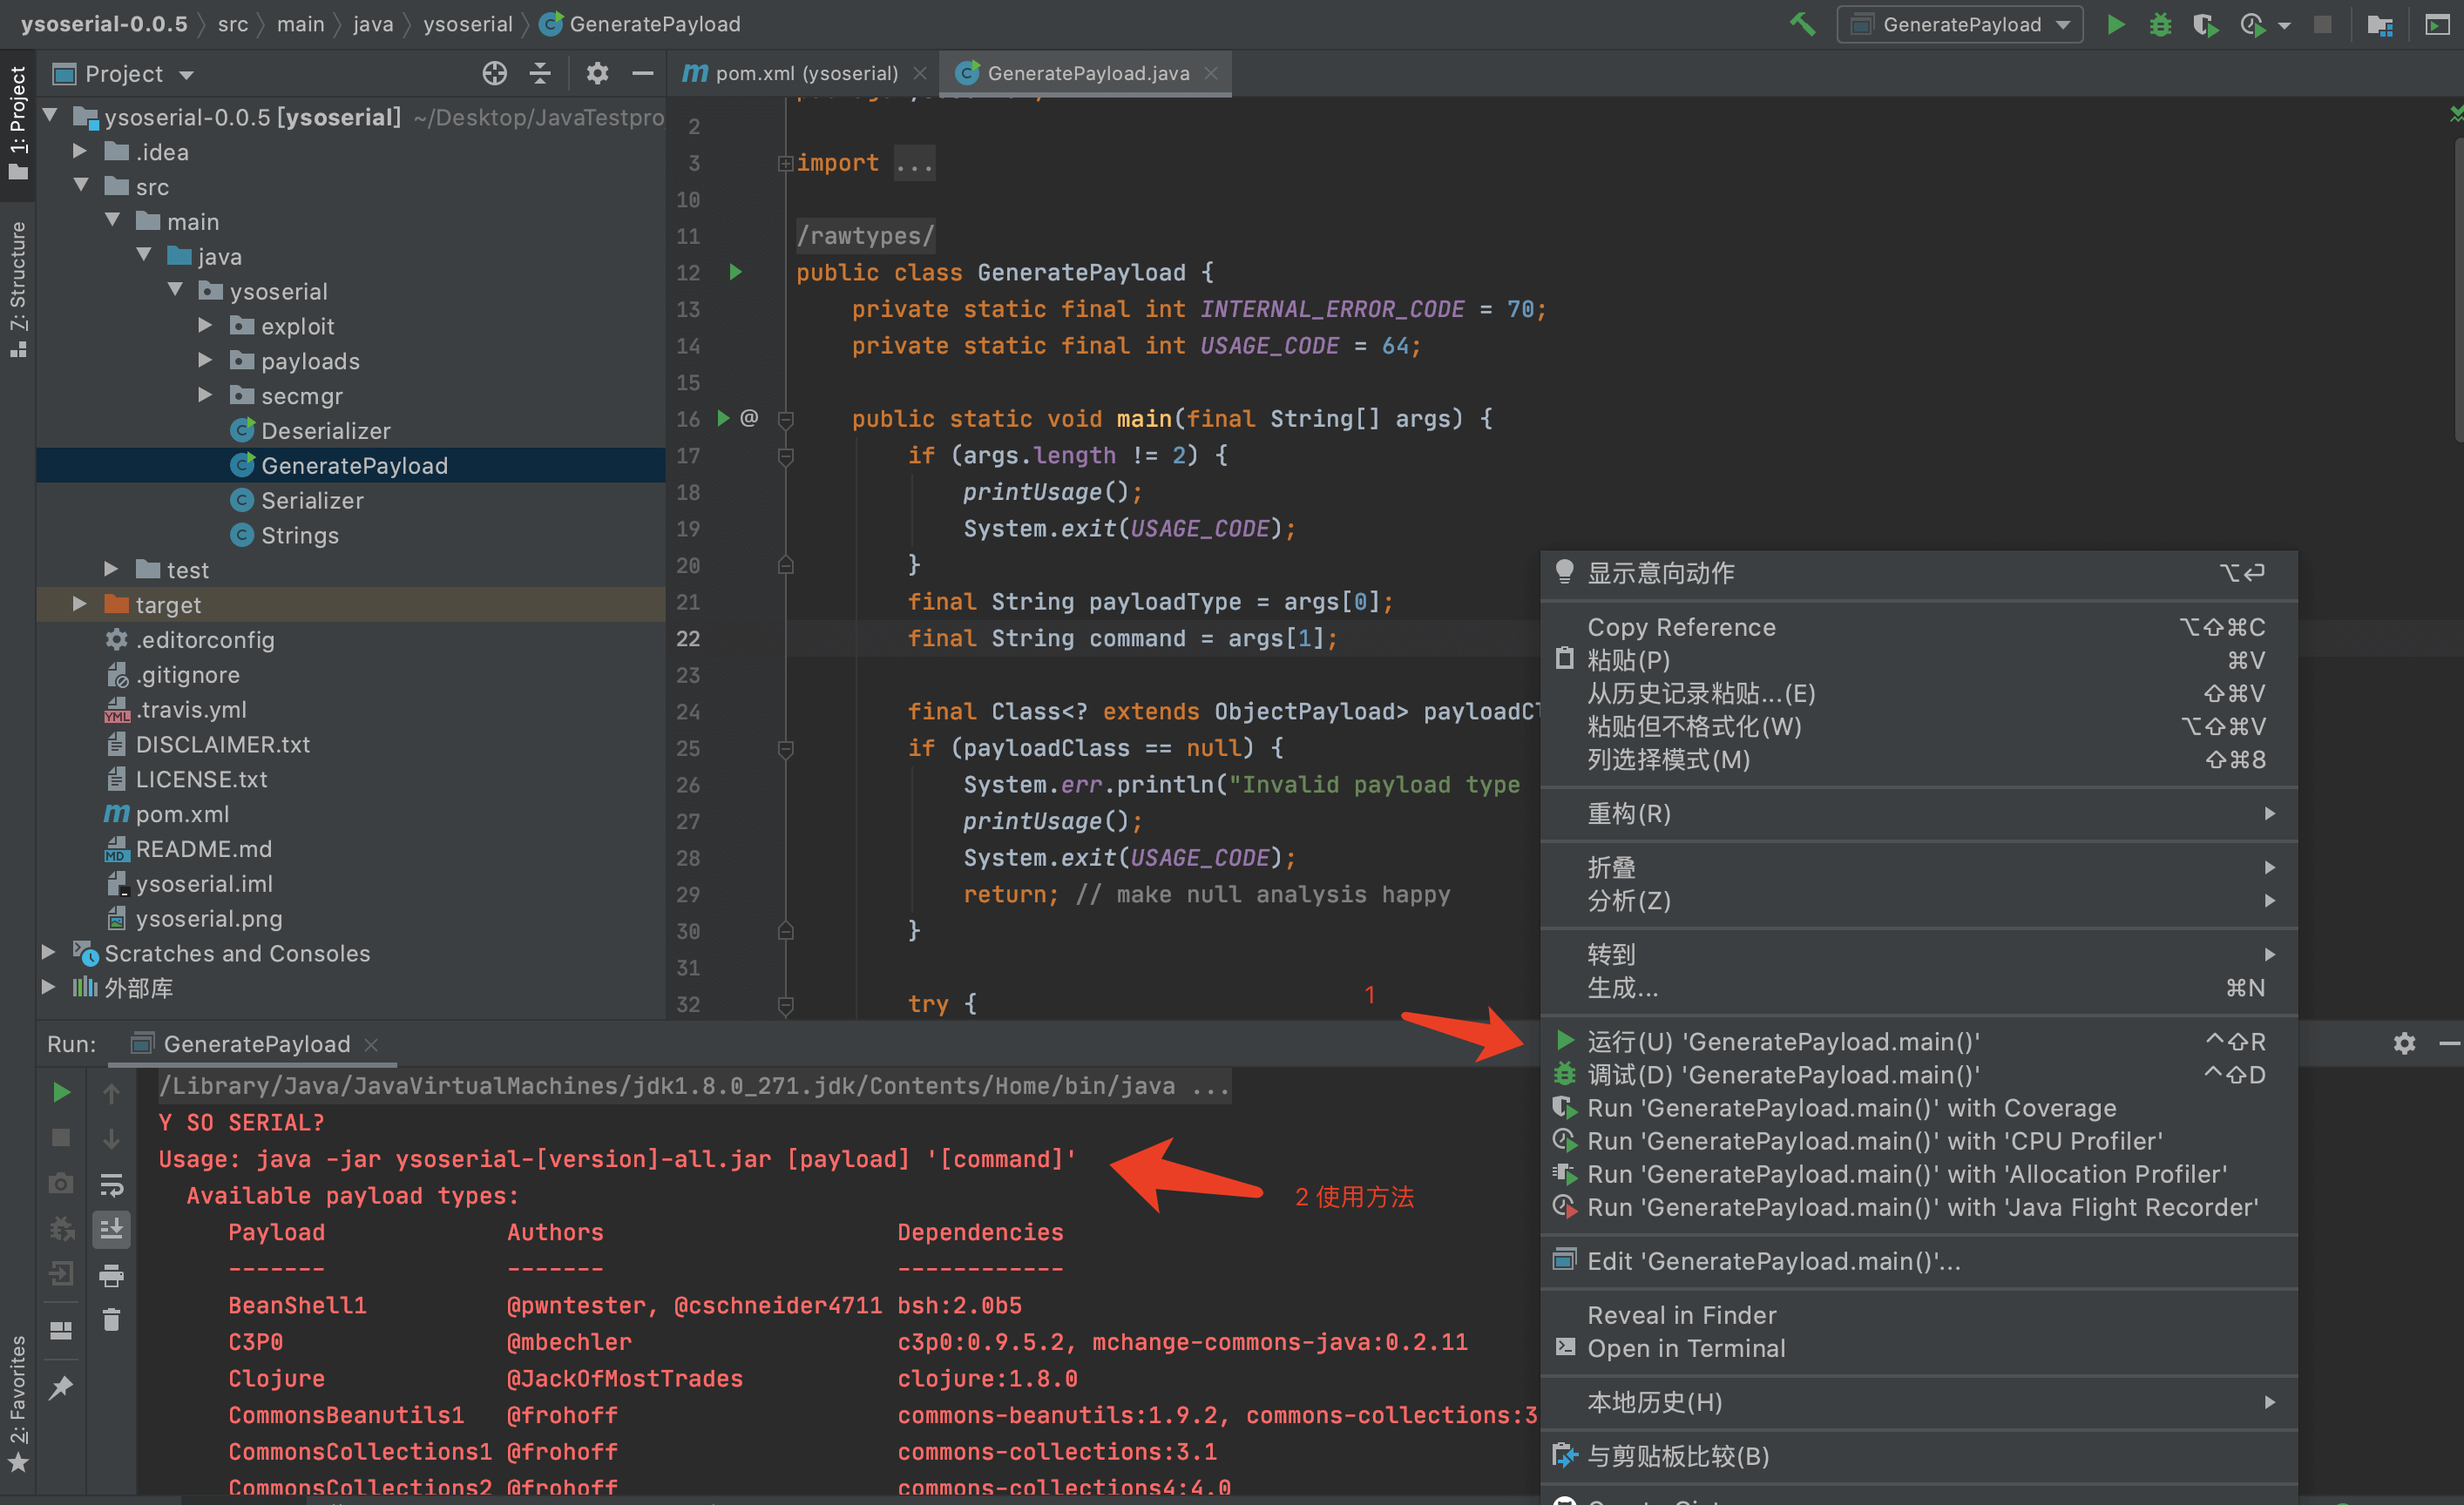Select 与剪贴板比较(B) entry

click(x=1918, y=1456)
